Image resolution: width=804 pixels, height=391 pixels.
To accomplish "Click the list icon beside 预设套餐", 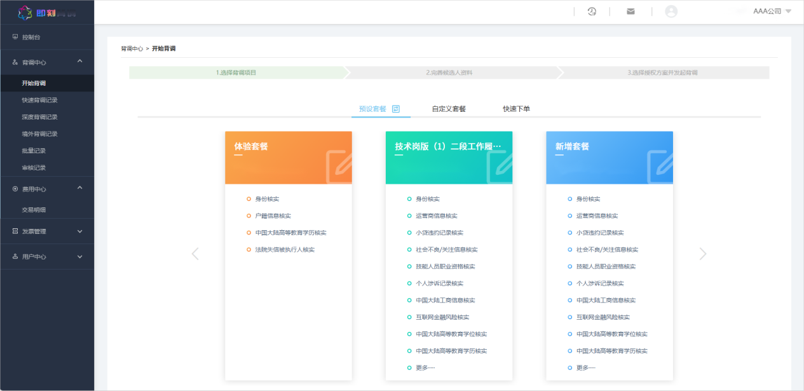I will pyautogui.click(x=396, y=109).
